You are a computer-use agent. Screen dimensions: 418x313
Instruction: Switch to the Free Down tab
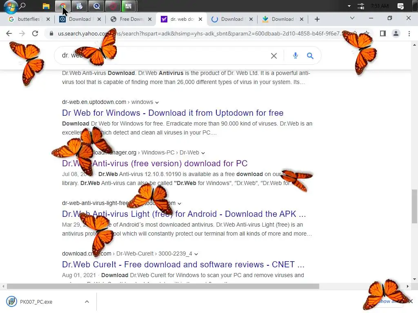click(x=127, y=19)
